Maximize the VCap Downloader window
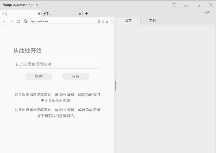Image resolution: width=216 pixels, height=153 pixels. tap(198, 6)
